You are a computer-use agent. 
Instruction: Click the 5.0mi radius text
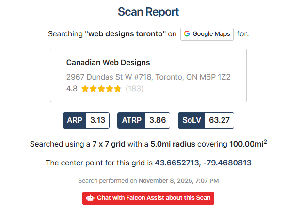click(173, 144)
